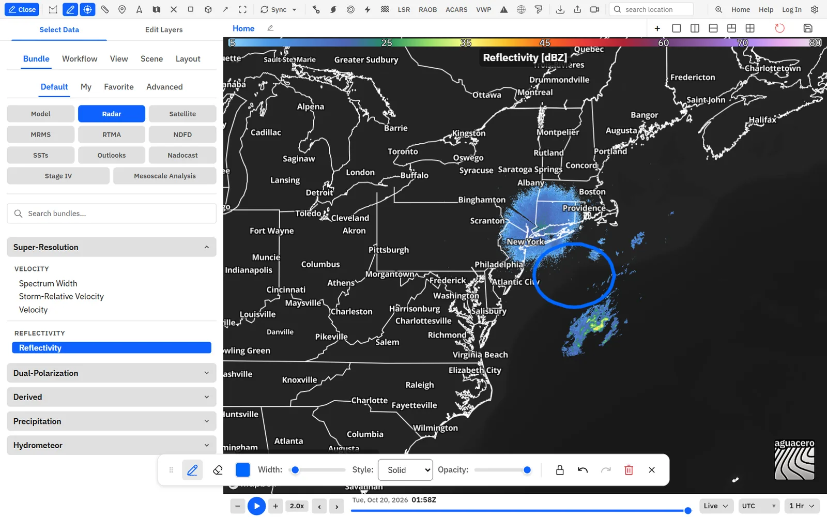Open the Advanced tab

164,87
